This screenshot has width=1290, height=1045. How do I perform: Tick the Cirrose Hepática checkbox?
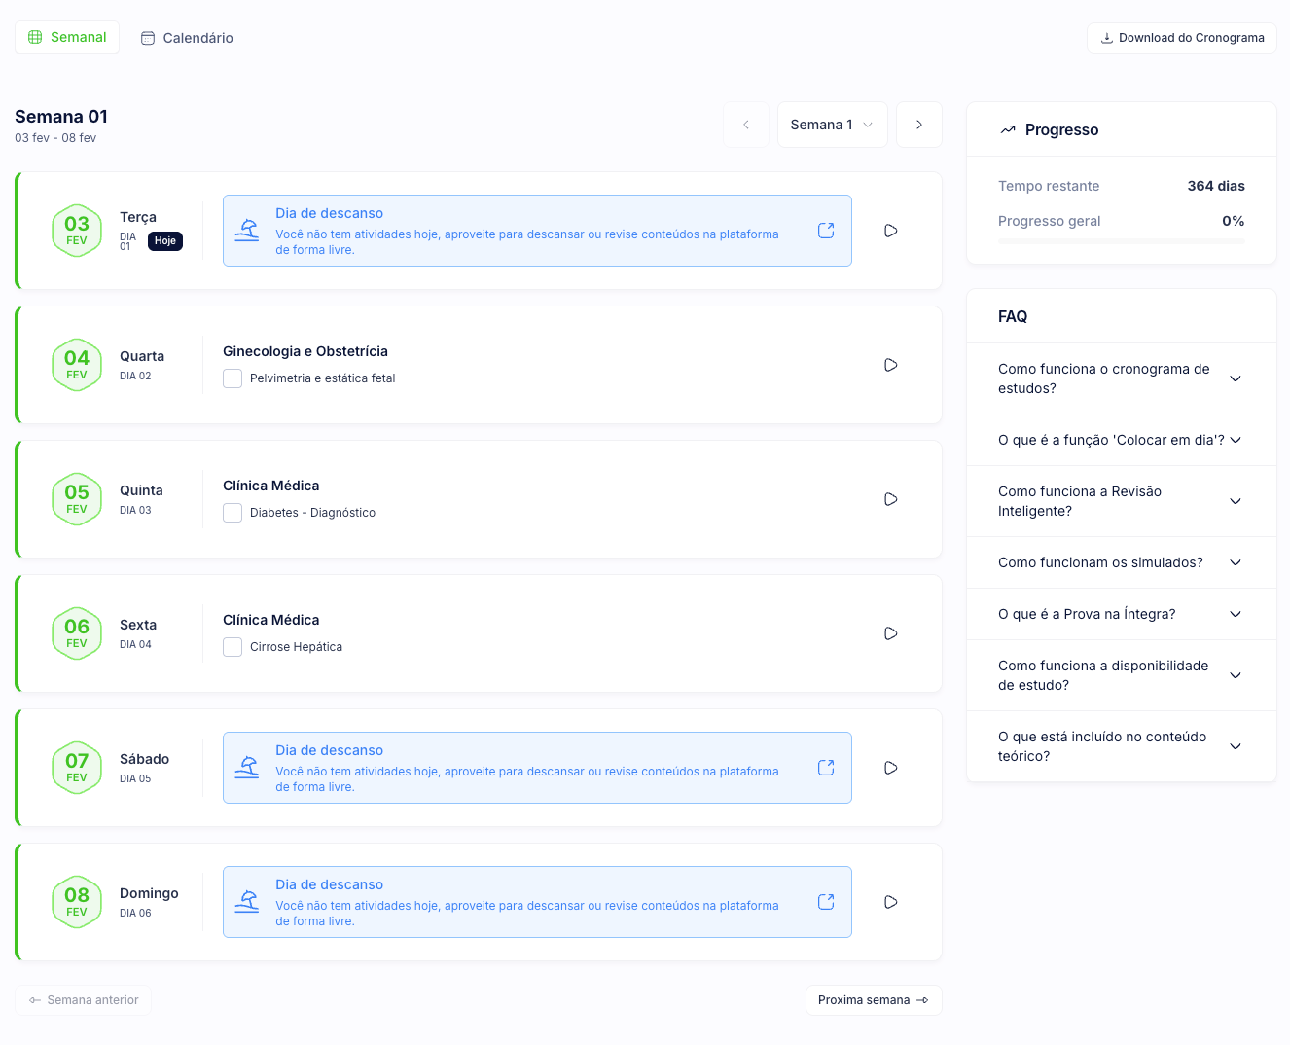(233, 647)
